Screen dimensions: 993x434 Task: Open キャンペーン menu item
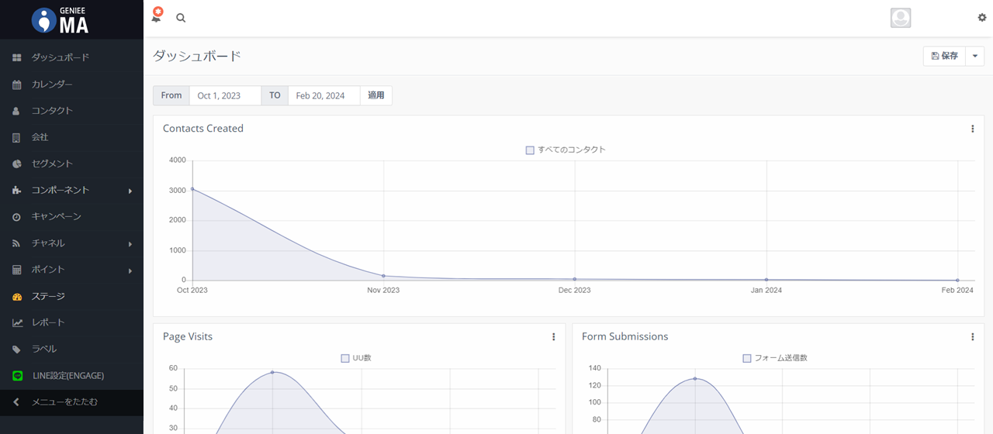point(56,216)
